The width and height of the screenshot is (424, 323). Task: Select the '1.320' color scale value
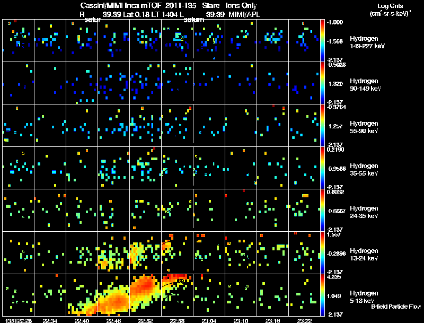coord(335,84)
